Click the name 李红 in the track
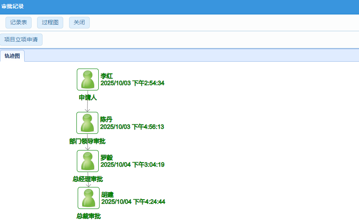 coord(107,76)
